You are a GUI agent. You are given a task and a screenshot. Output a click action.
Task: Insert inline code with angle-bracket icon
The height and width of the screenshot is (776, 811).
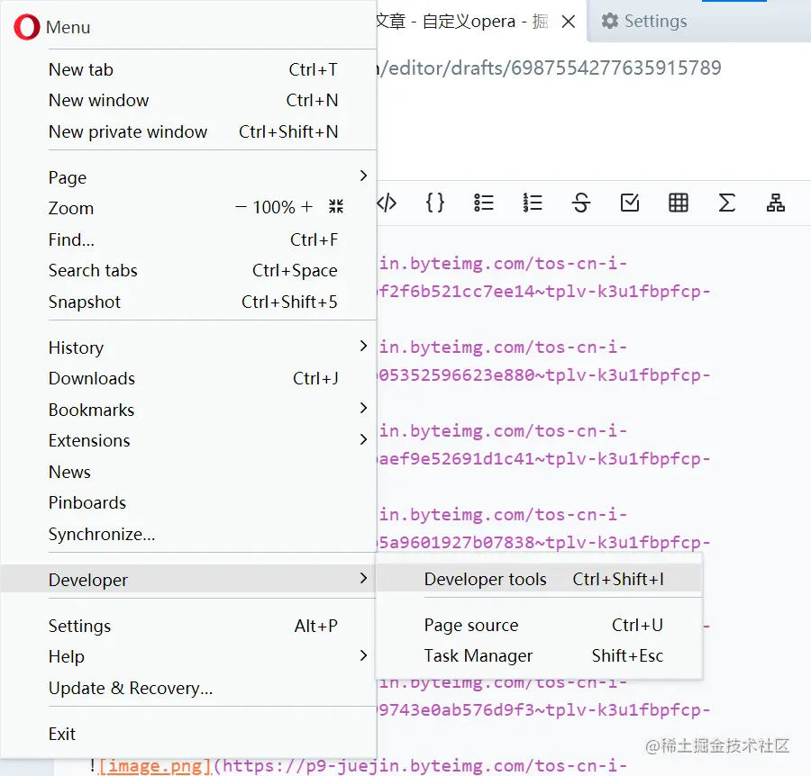click(387, 203)
